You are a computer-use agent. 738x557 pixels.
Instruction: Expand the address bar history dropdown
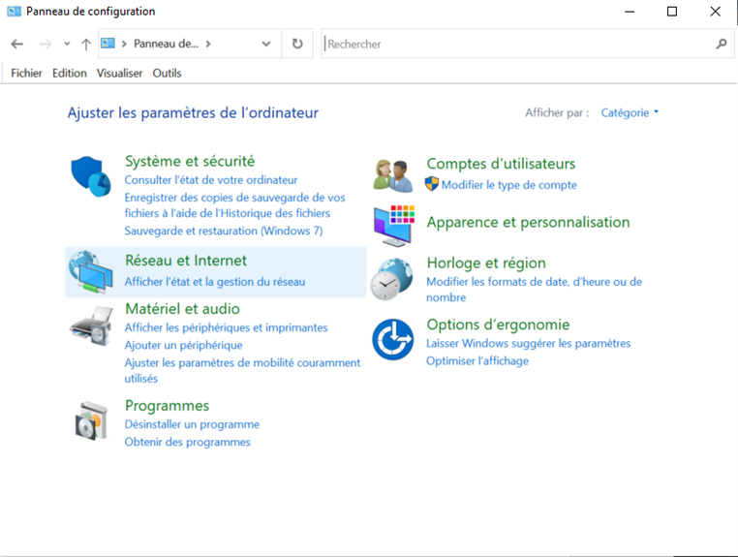tap(266, 45)
